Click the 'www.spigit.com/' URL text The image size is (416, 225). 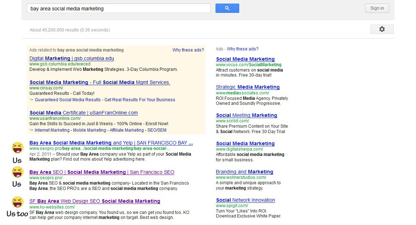pos(232,206)
